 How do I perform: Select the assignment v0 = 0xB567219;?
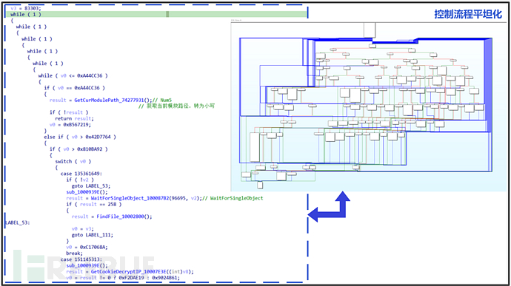70,125
